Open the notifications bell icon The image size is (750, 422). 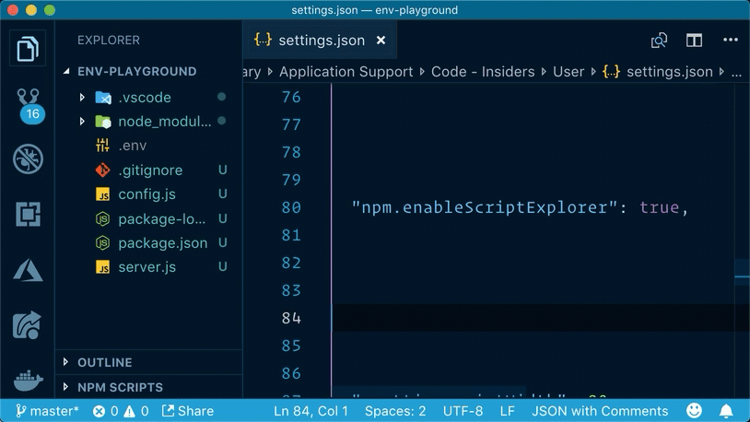(726, 411)
